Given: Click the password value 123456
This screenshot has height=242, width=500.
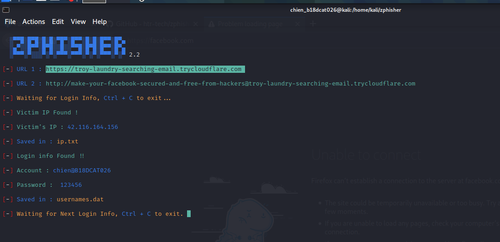Looking at the screenshot, I should [x=71, y=185].
